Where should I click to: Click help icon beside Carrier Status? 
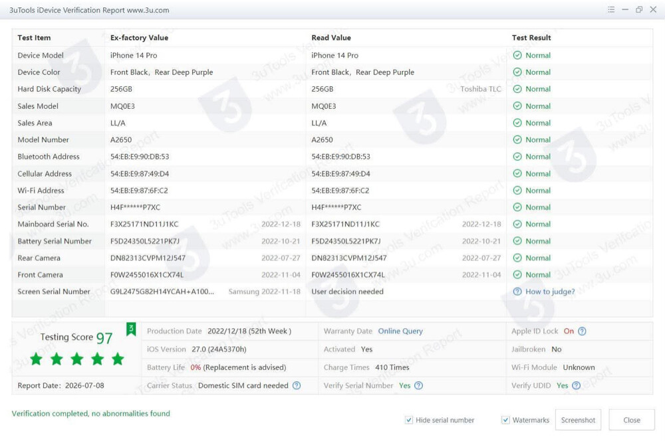tap(297, 385)
